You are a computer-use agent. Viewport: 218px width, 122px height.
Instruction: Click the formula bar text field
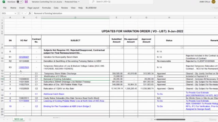click(x=125, y=13)
